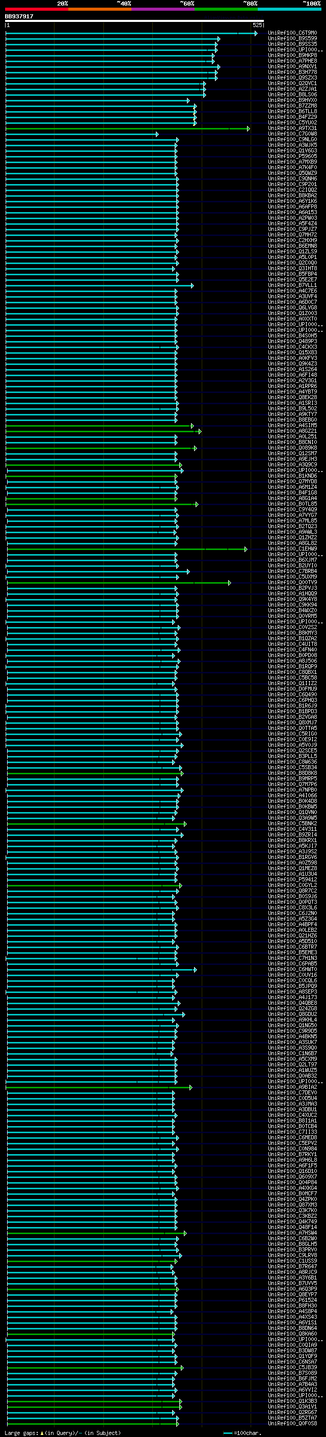Screen dimensions: 326x1437
Task: Click hit label UniRef100_B0TL85
Action: click(x=292, y=504)
